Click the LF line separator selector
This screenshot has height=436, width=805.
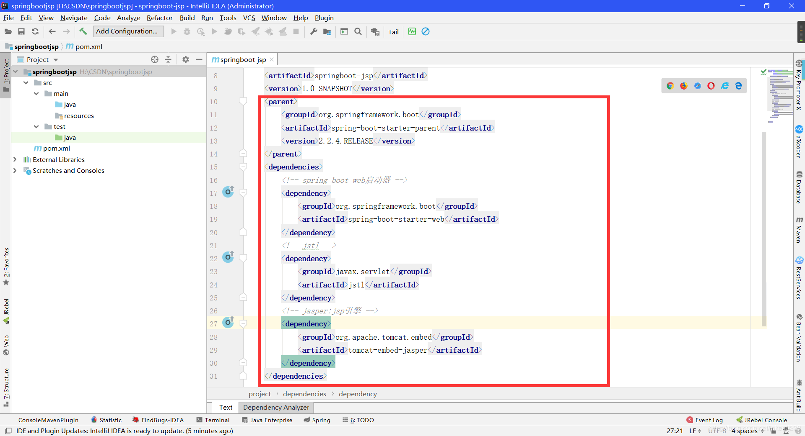(695, 431)
